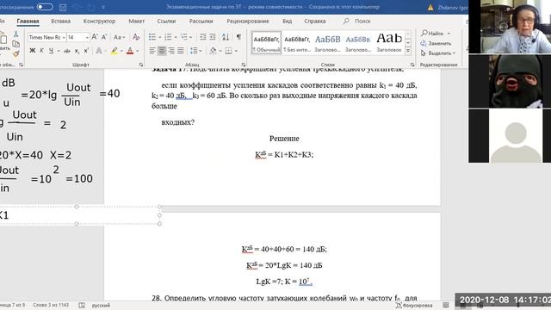Switch to the Главная tab
The image size is (551, 310).
[x=28, y=21]
